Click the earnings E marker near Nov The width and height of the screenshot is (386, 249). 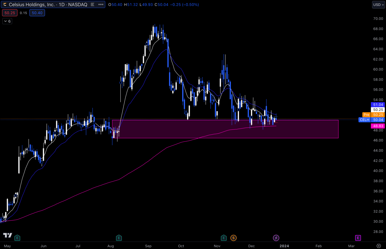pos(223,238)
